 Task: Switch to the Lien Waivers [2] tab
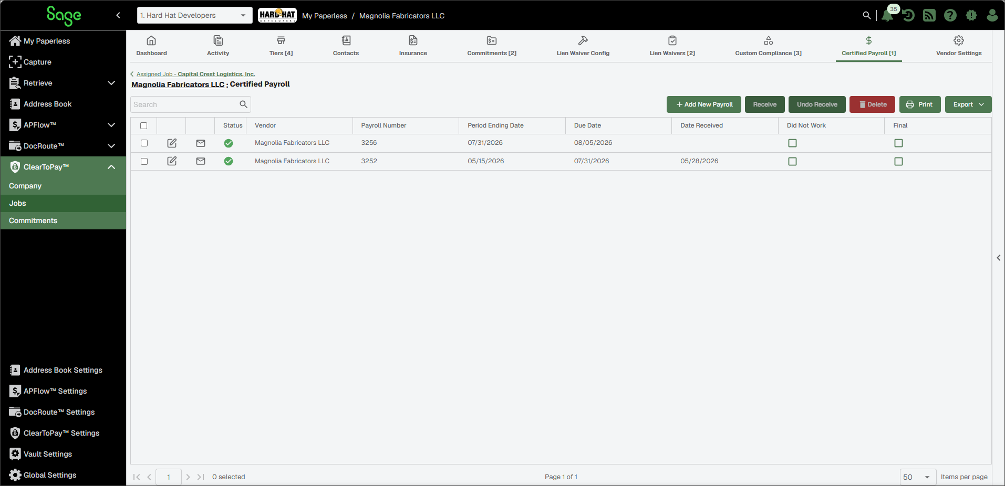click(x=672, y=46)
